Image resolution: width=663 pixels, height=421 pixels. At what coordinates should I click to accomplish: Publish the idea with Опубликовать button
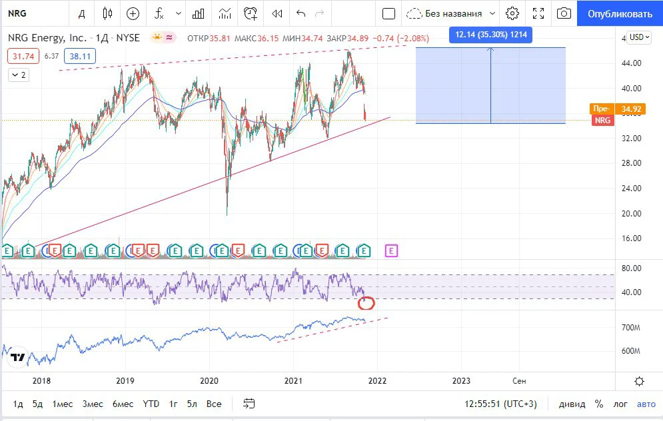(620, 13)
